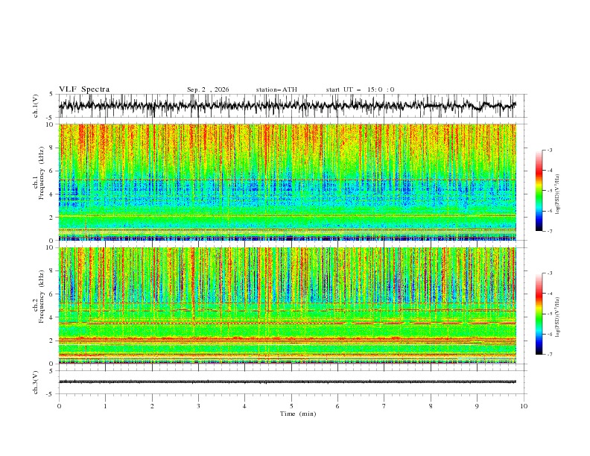
Task: Click the ch.1 spectrogram color bar
Action: pyautogui.click(x=539, y=191)
